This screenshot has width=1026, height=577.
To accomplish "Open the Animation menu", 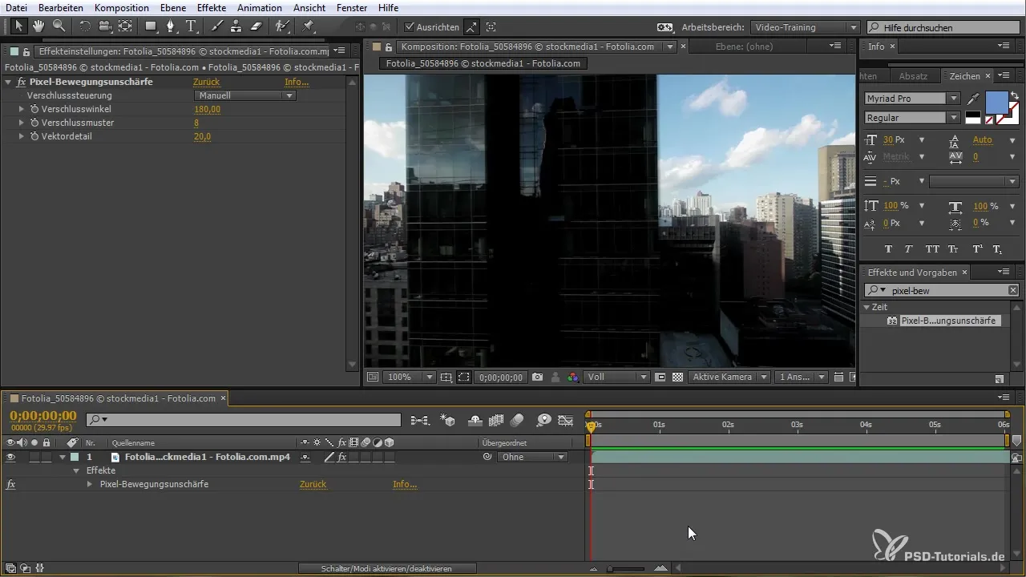I will pos(260,7).
